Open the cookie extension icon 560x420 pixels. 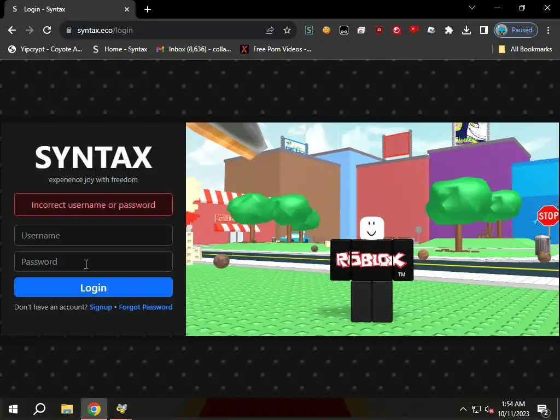point(326,31)
